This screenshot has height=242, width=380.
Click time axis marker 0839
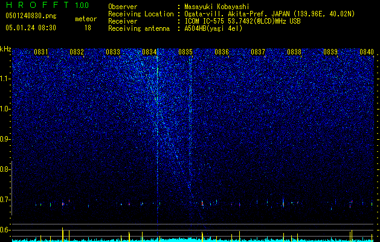(330, 52)
